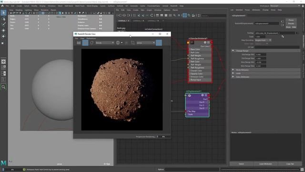
Task: Click the Copy Tab button
Action: (x=290, y=164)
